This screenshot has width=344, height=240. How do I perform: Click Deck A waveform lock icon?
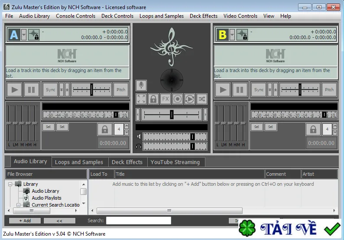pyautogui.click(x=34, y=35)
